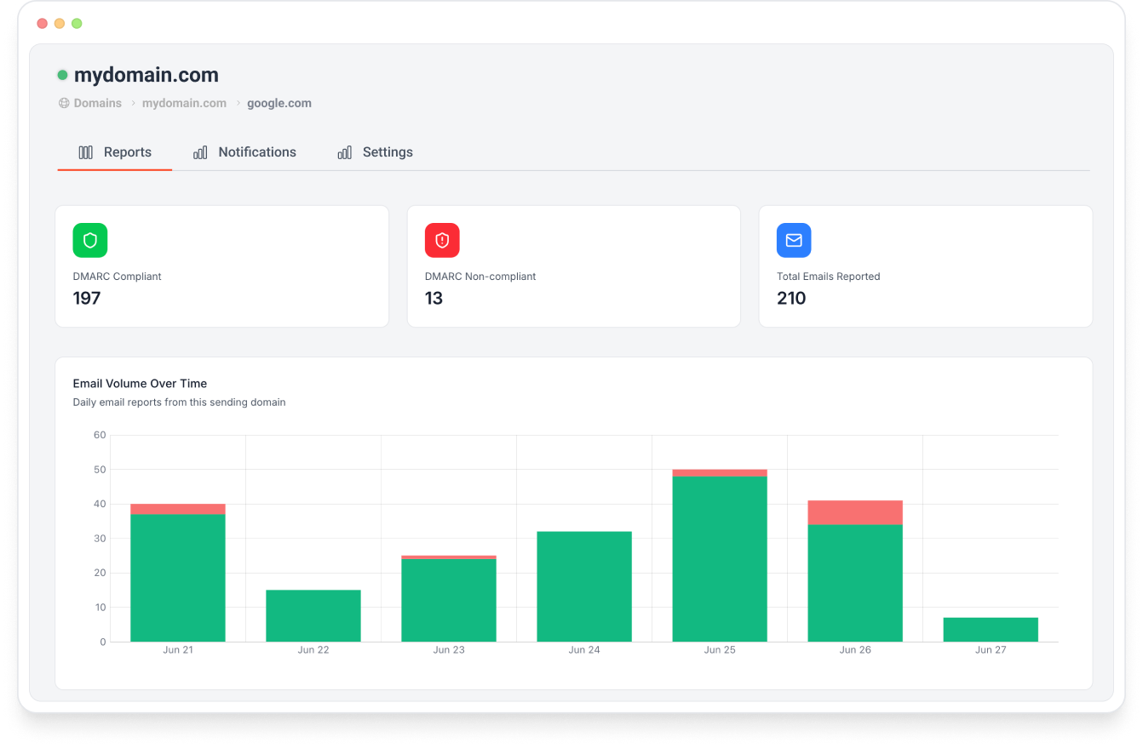The image size is (1143, 748).
Task: Click the globe icon beside Domains breadcrumb
Action: (x=64, y=104)
